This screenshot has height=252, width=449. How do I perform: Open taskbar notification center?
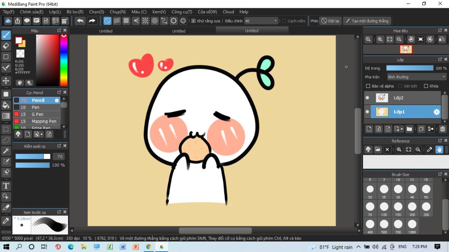[x=437, y=247]
